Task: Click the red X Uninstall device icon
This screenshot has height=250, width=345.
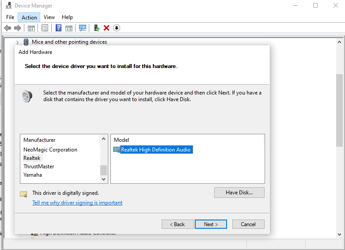Action: pyautogui.click(x=106, y=28)
